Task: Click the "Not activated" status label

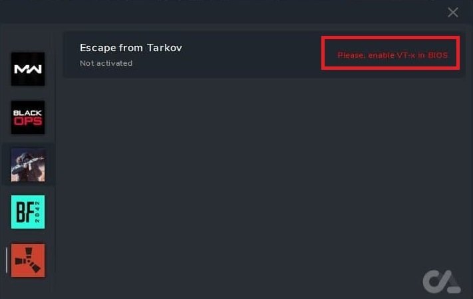Action: tap(106, 63)
